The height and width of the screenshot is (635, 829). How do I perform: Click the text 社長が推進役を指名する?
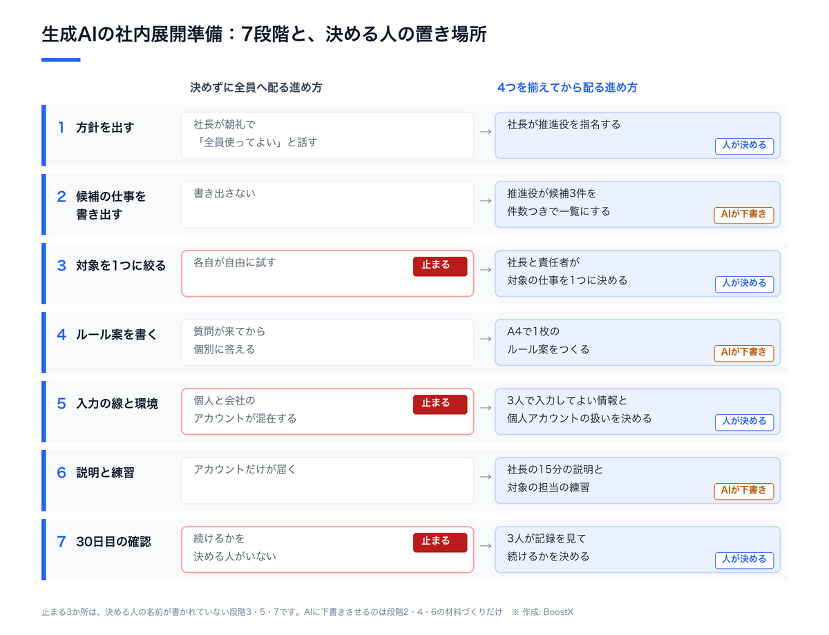point(564,124)
